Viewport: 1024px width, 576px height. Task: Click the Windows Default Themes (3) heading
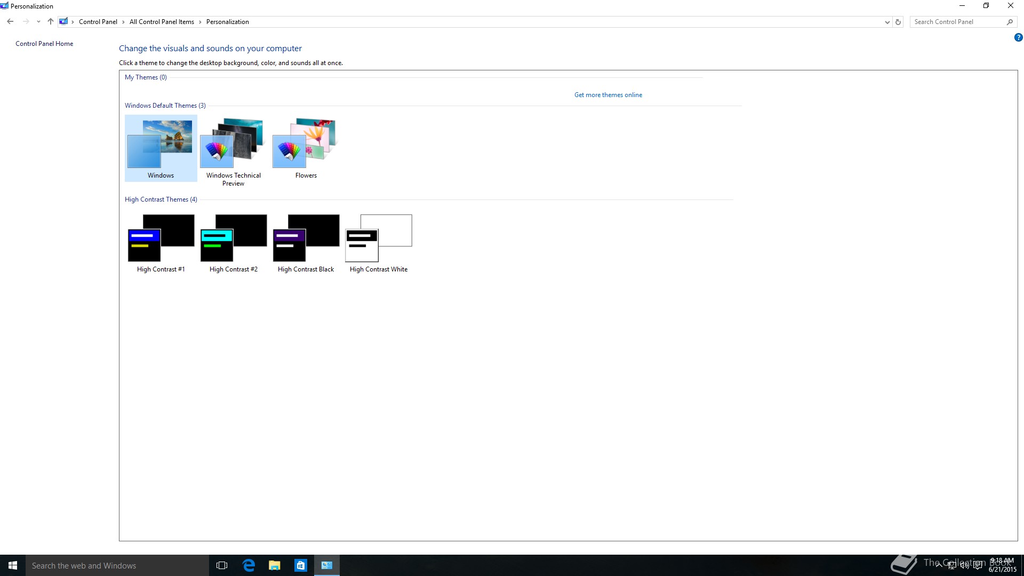[x=165, y=106]
